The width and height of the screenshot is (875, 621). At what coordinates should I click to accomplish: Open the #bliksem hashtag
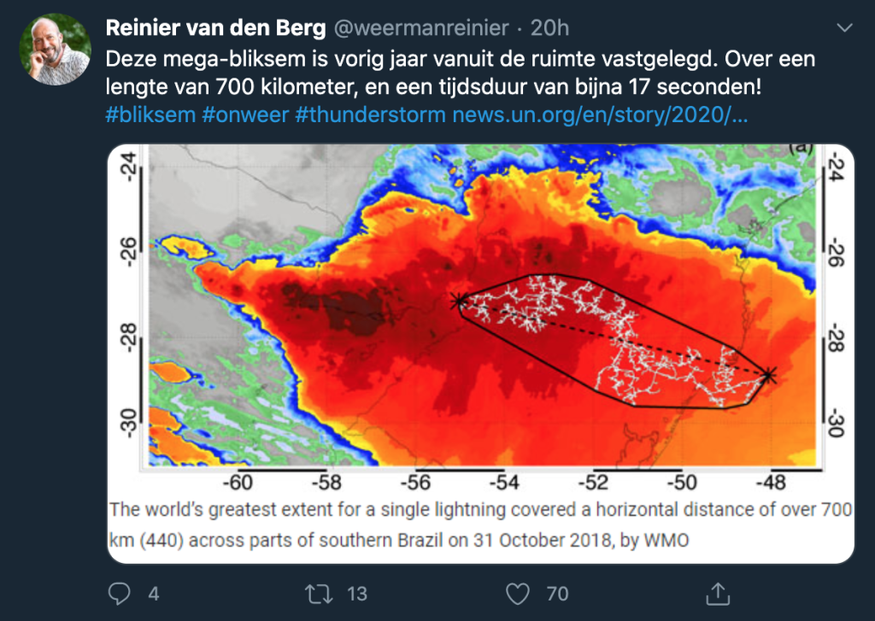[x=150, y=115]
